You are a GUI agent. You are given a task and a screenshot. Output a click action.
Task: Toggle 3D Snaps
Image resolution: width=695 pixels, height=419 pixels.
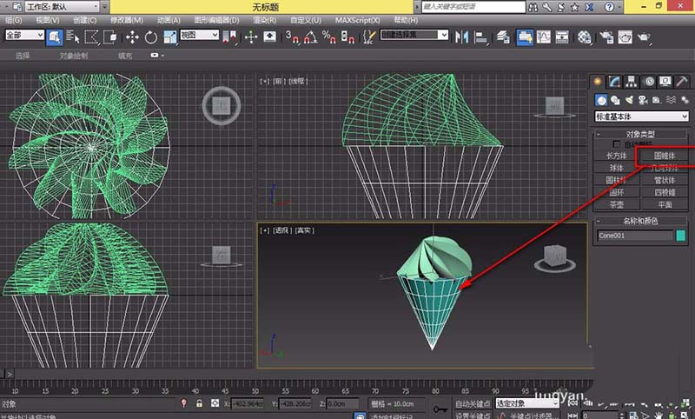(x=292, y=37)
